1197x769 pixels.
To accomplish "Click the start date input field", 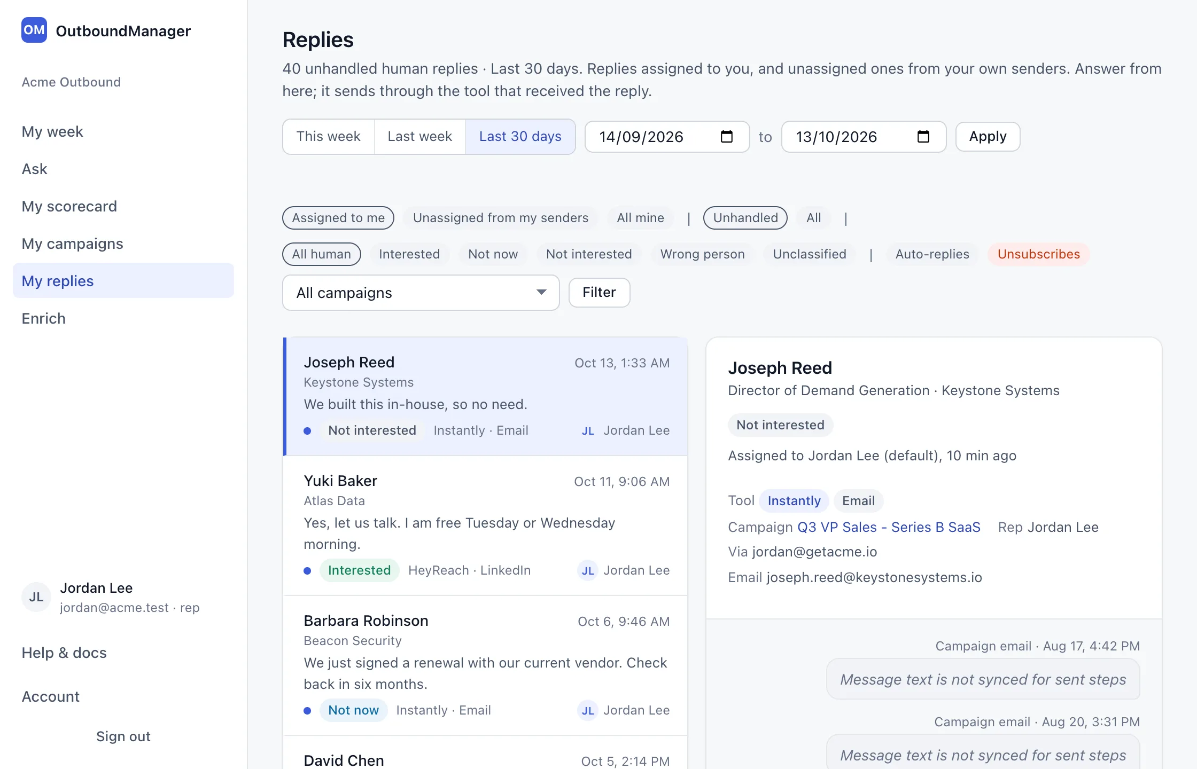I will pos(667,137).
